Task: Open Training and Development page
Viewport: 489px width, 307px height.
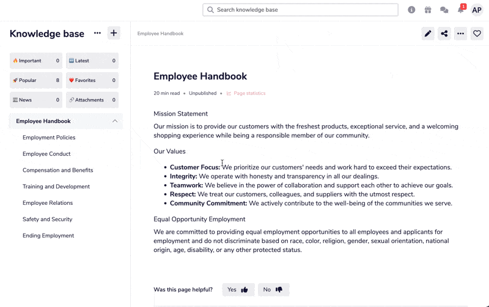Action: point(56,187)
